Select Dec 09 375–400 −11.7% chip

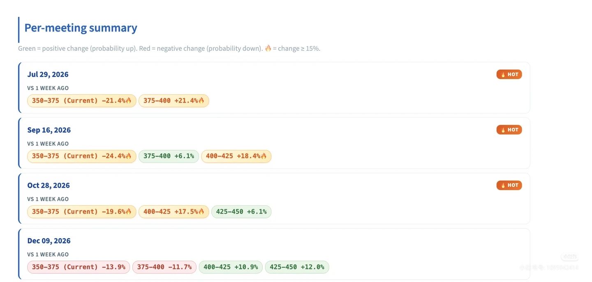(164, 267)
